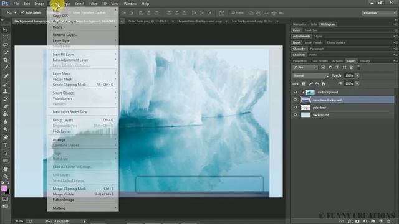Open the Essentials workspace dropdown
The width and height of the screenshot is (399, 224).
click(379, 13)
